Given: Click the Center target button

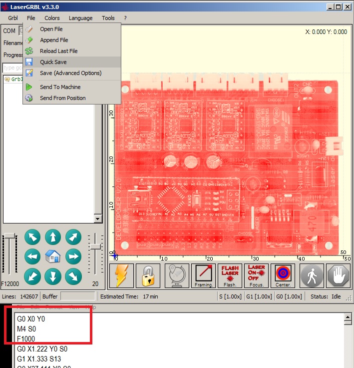Looking at the screenshot, I should pyautogui.click(x=283, y=276).
